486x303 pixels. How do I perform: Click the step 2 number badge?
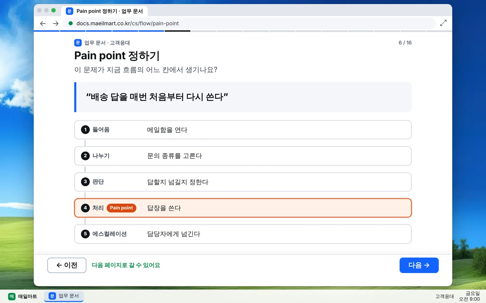tap(85, 156)
